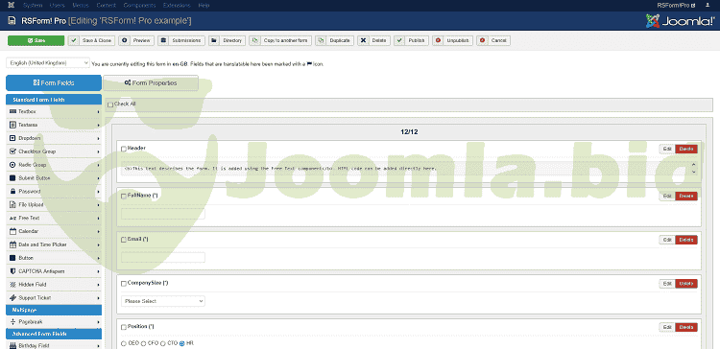Open the user account icon at top right
720x349 pixels.
[x=708, y=6]
